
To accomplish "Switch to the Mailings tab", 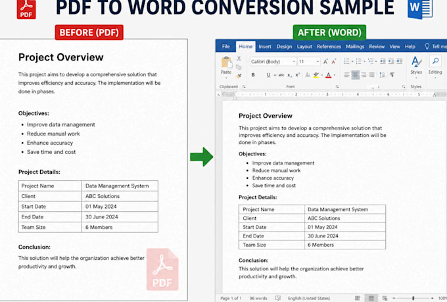I will (x=355, y=46).
